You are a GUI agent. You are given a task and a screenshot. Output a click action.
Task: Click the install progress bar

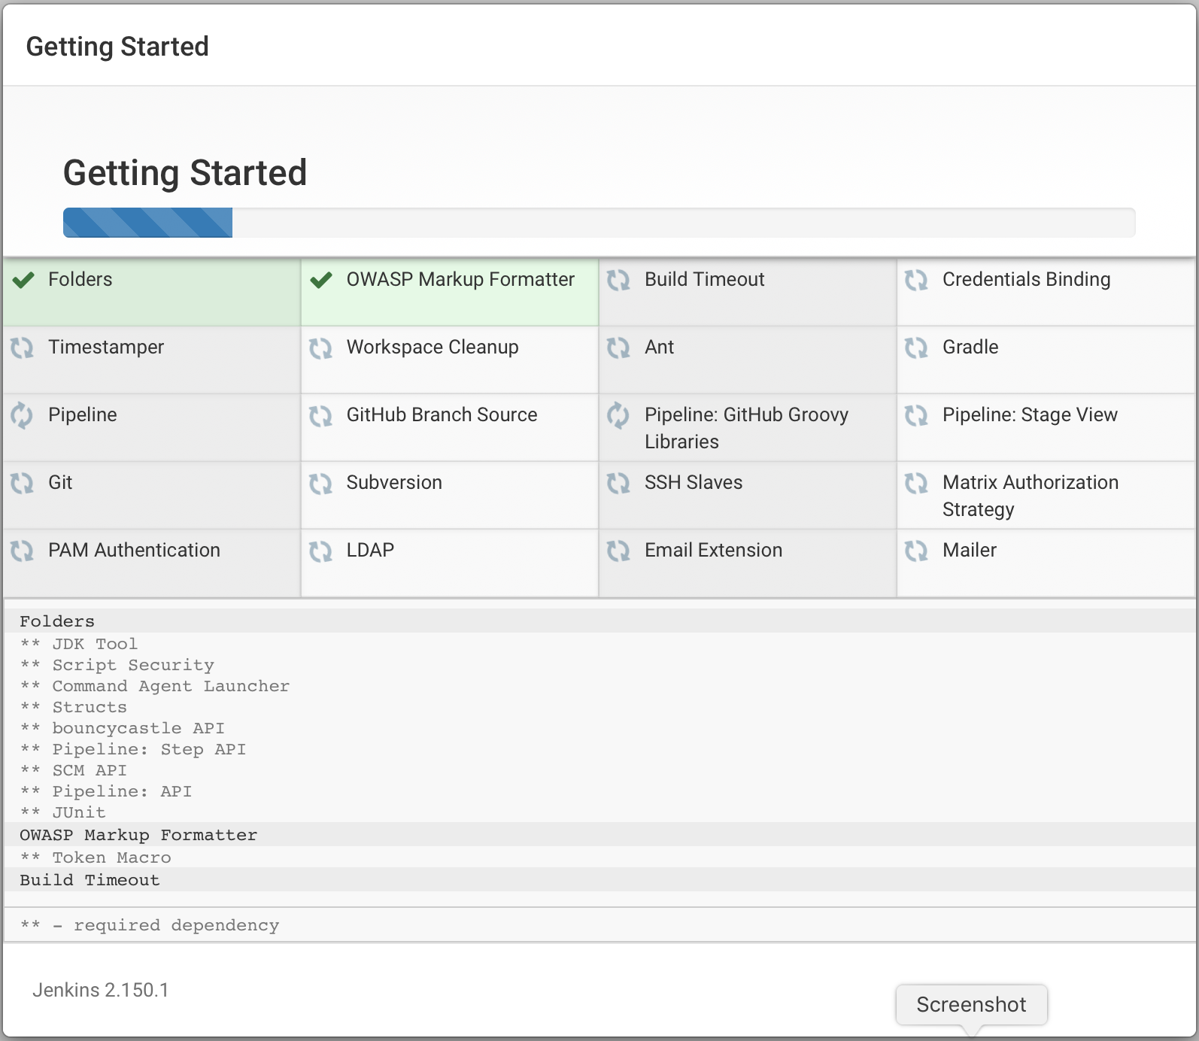click(x=599, y=223)
